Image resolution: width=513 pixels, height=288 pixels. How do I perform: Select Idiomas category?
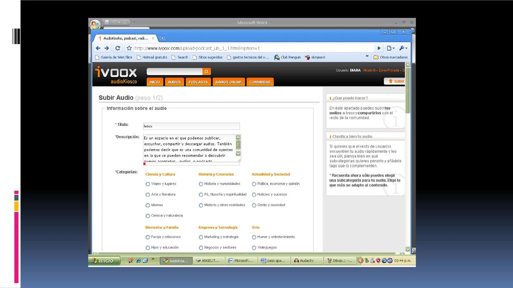tap(148, 205)
